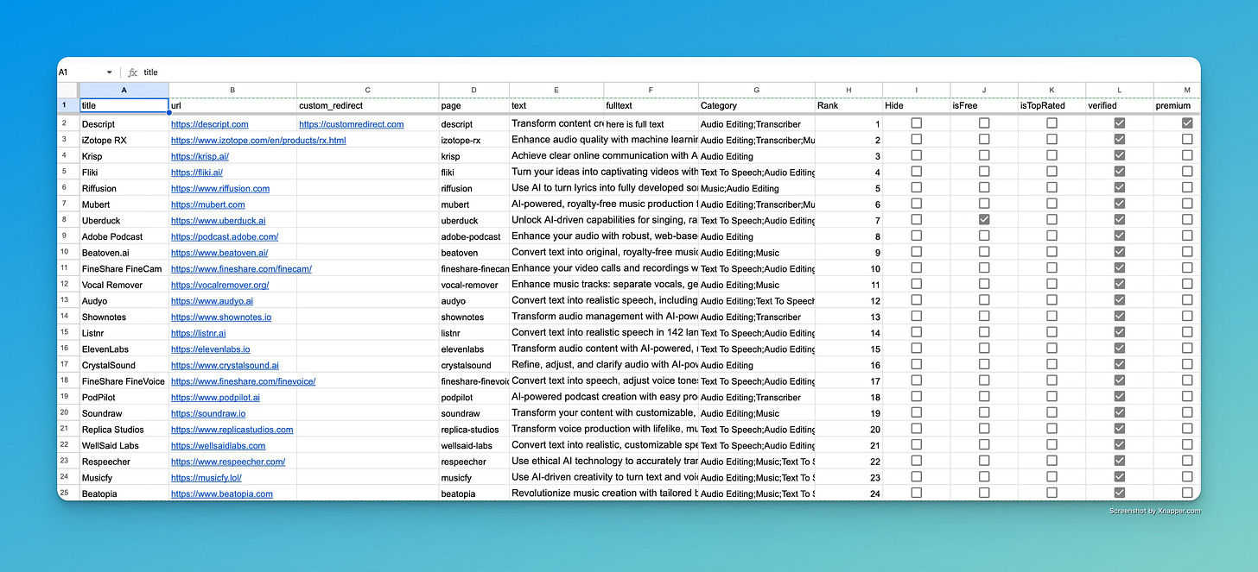1258x572 pixels.
Task: Open the A1 name box dropdown arrow
Action: point(109,72)
